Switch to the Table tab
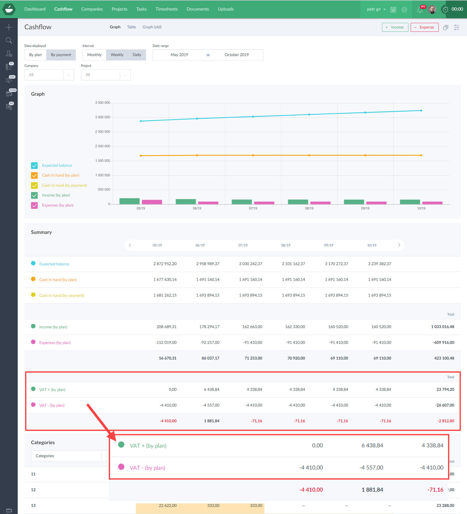 tap(131, 27)
